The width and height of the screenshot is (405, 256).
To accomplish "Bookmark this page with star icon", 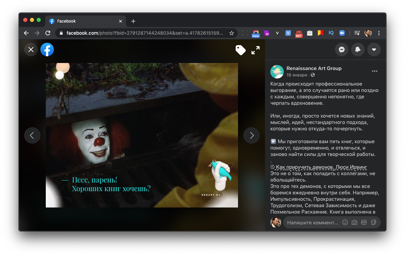I will (x=232, y=33).
